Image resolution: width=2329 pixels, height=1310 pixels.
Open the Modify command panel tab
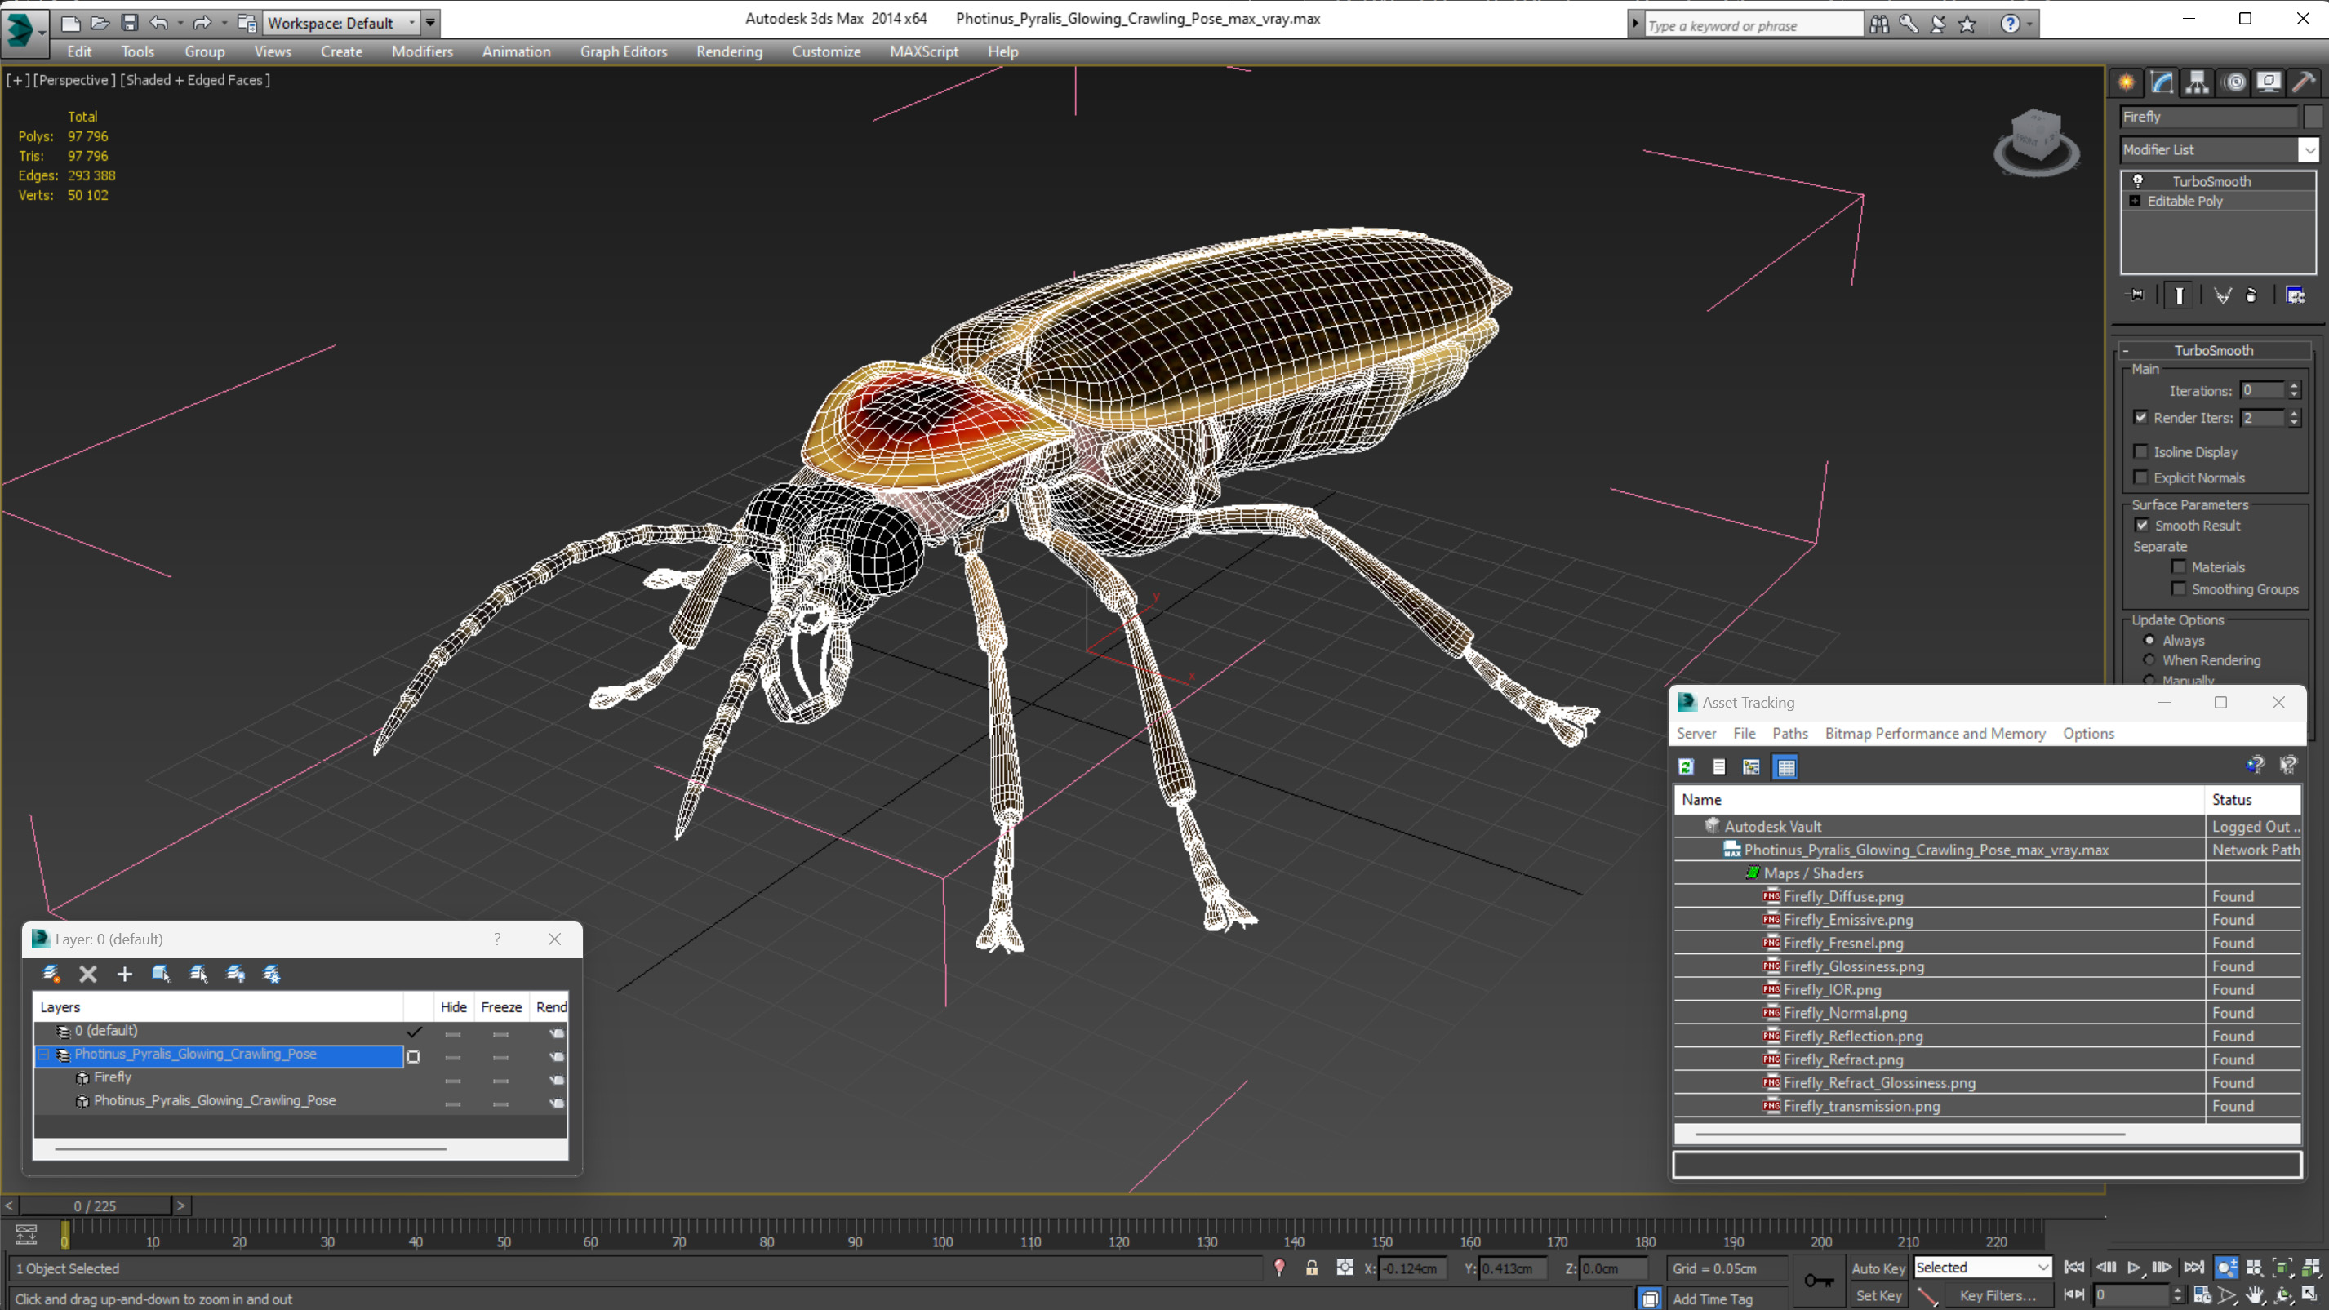[x=2162, y=82]
